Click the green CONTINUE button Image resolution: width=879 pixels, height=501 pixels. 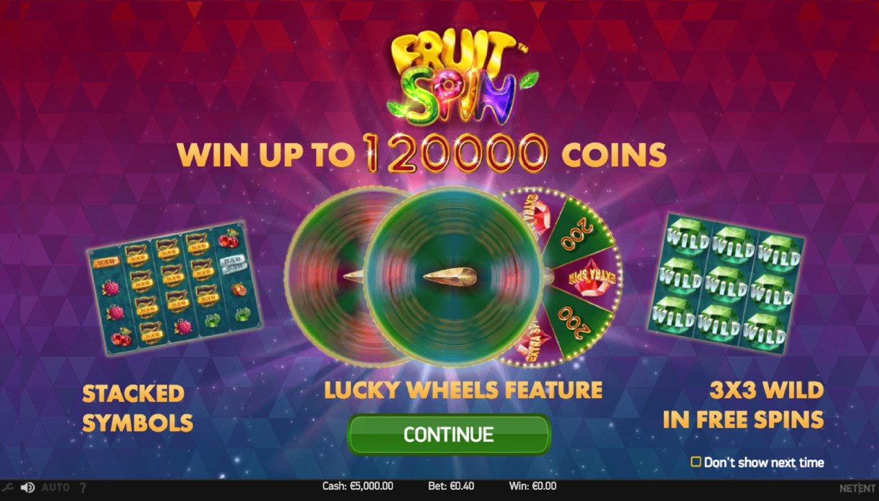click(x=448, y=434)
